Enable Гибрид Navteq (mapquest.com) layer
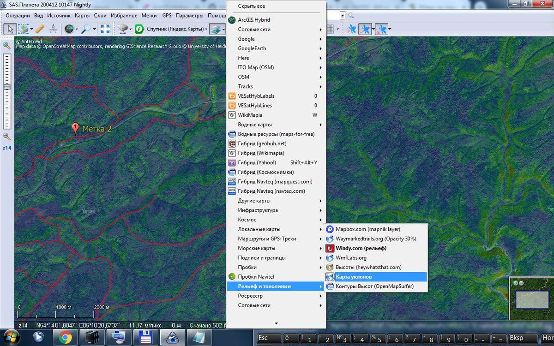This screenshot has width=554, height=346. coord(276,182)
